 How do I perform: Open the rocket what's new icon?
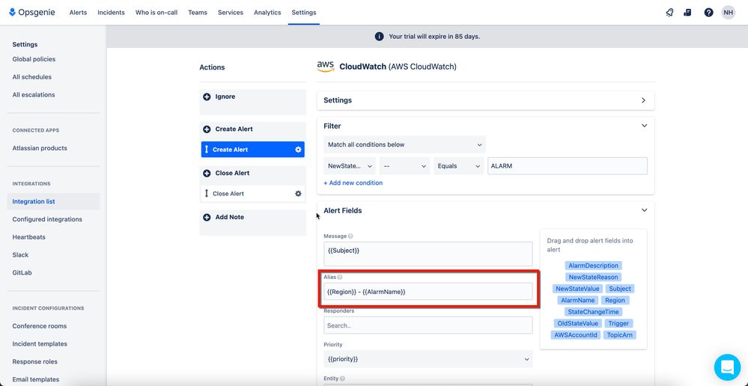coord(669,13)
